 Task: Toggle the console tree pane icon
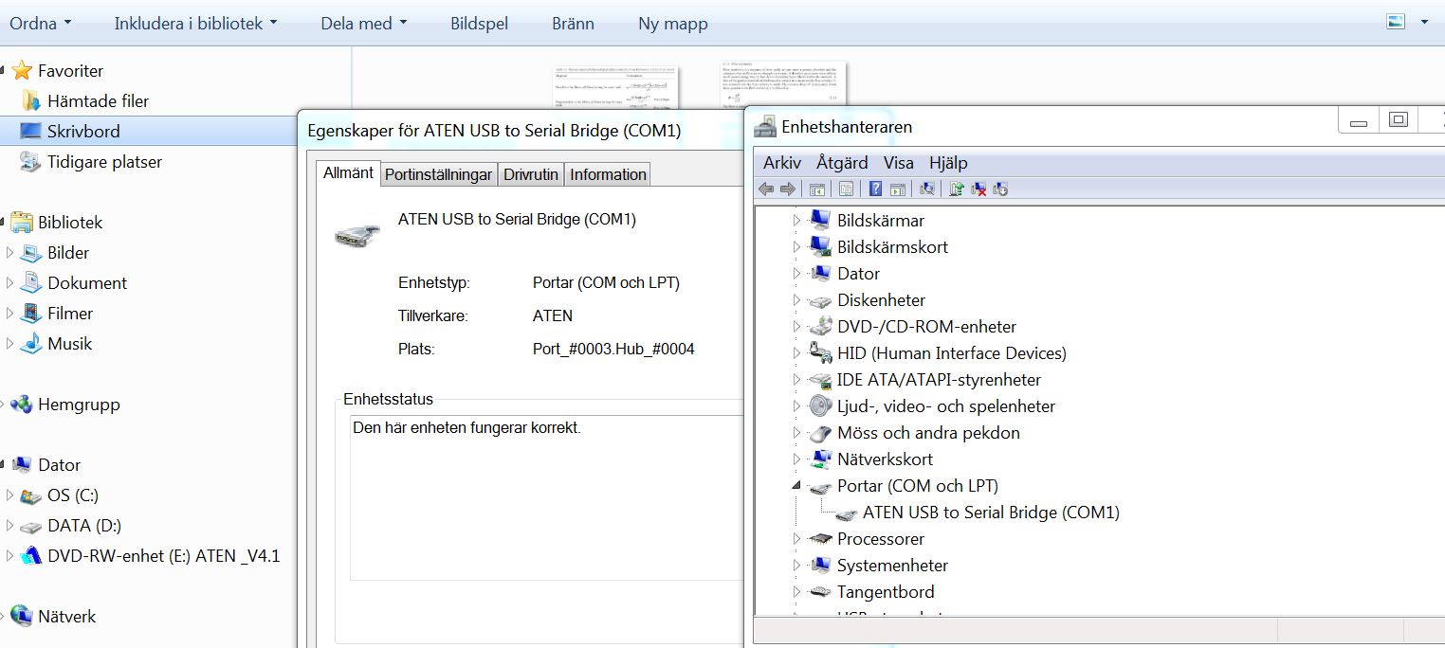coord(816,189)
